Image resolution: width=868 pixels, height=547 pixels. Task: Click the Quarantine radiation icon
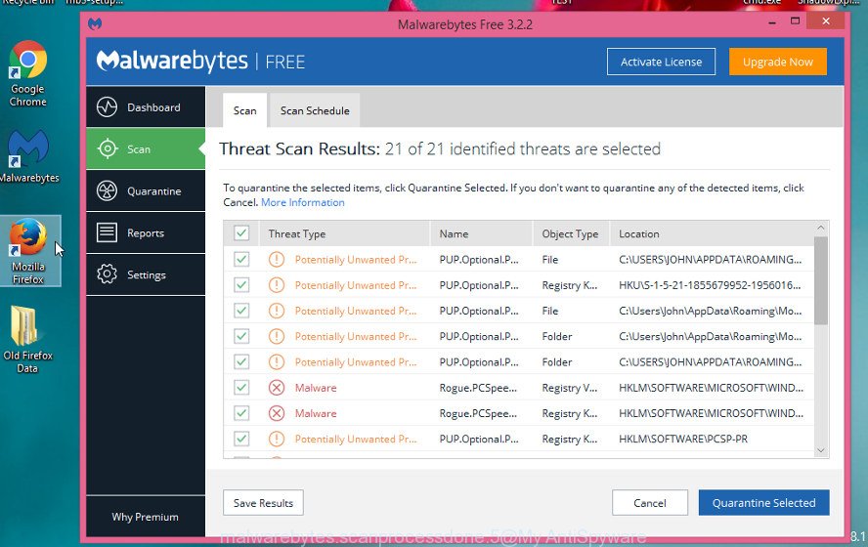[107, 190]
